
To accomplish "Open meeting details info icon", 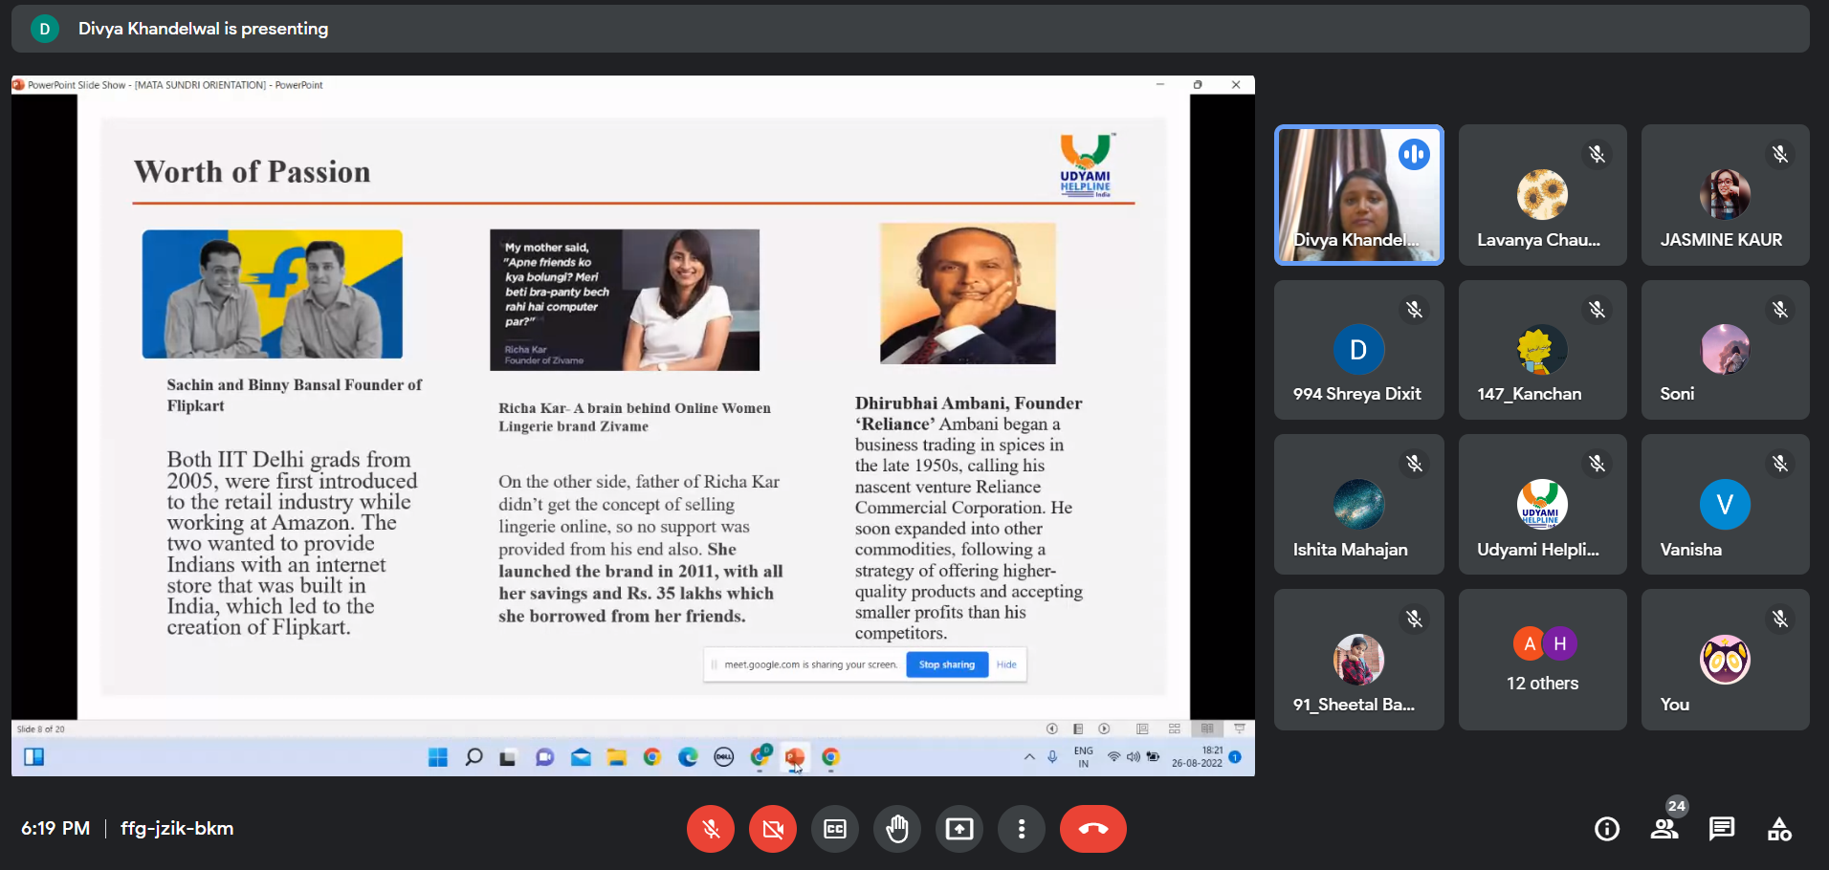I will click(x=1607, y=829).
